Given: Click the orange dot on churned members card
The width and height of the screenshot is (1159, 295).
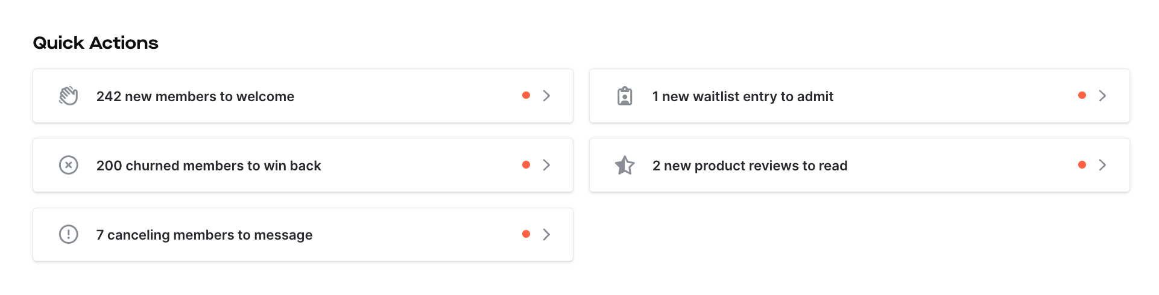Looking at the screenshot, I should [526, 164].
